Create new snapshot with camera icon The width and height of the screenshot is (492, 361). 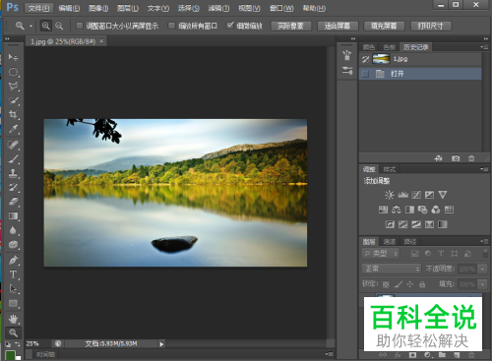(456, 158)
